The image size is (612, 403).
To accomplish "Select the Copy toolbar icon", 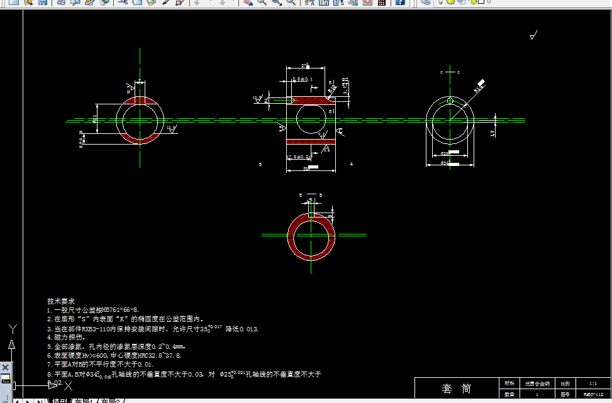I will (x=136, y=4).
